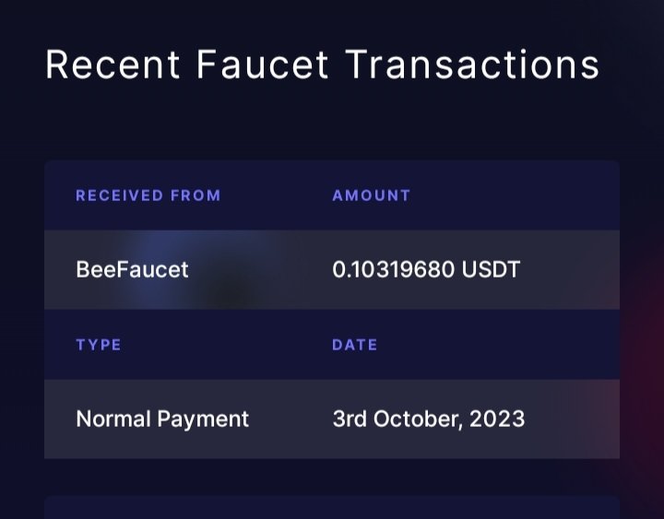Click the 0.10319680 amount value

point(394,269)
